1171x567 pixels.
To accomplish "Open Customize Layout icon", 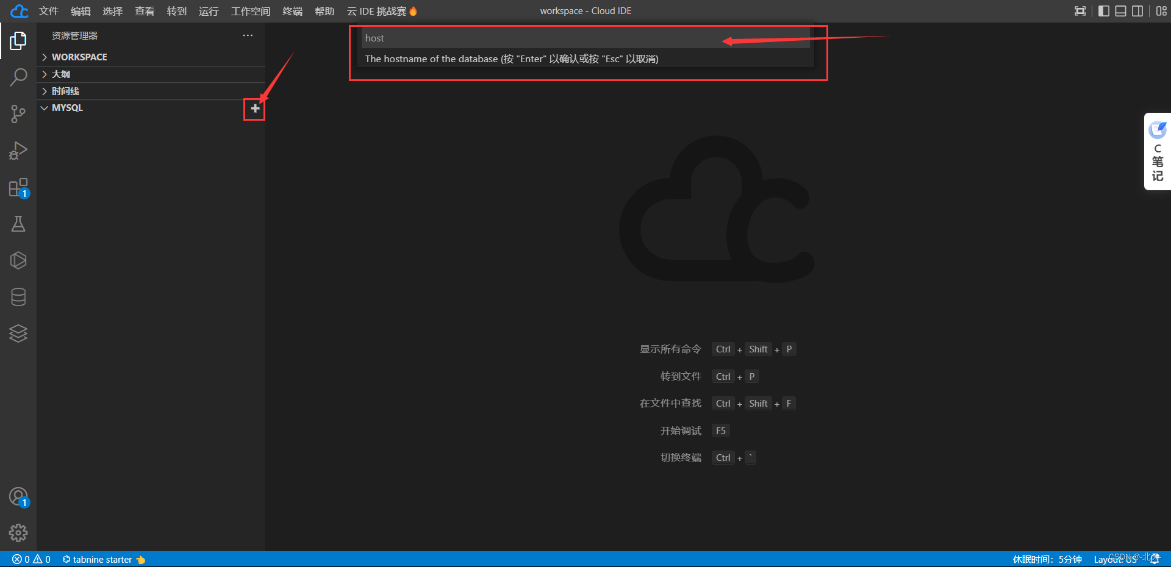I will (x=1161, y=11).
